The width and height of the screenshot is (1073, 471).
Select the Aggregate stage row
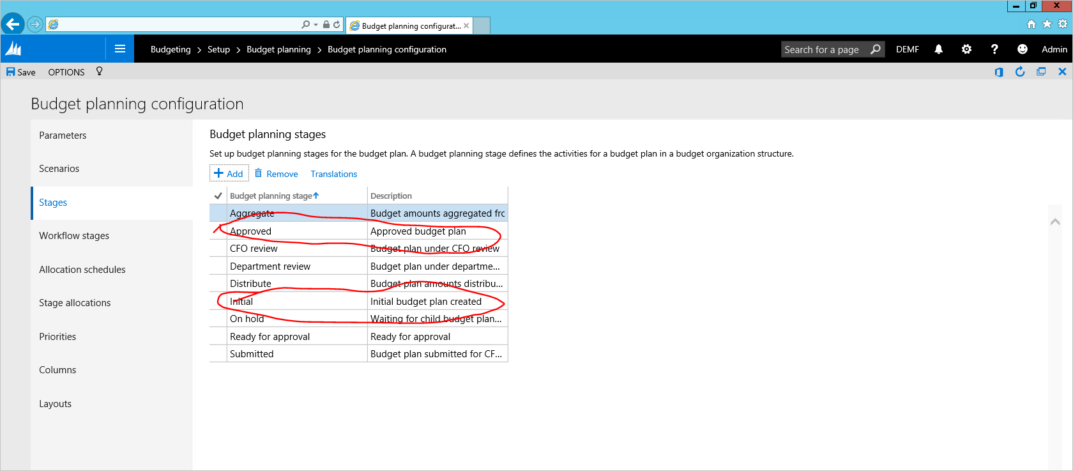coord(358,213)
